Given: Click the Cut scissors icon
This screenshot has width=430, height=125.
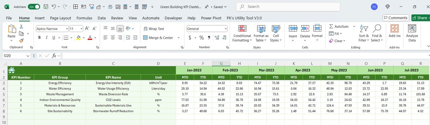Looking at the screenshot, I should [x=21, y=26].
